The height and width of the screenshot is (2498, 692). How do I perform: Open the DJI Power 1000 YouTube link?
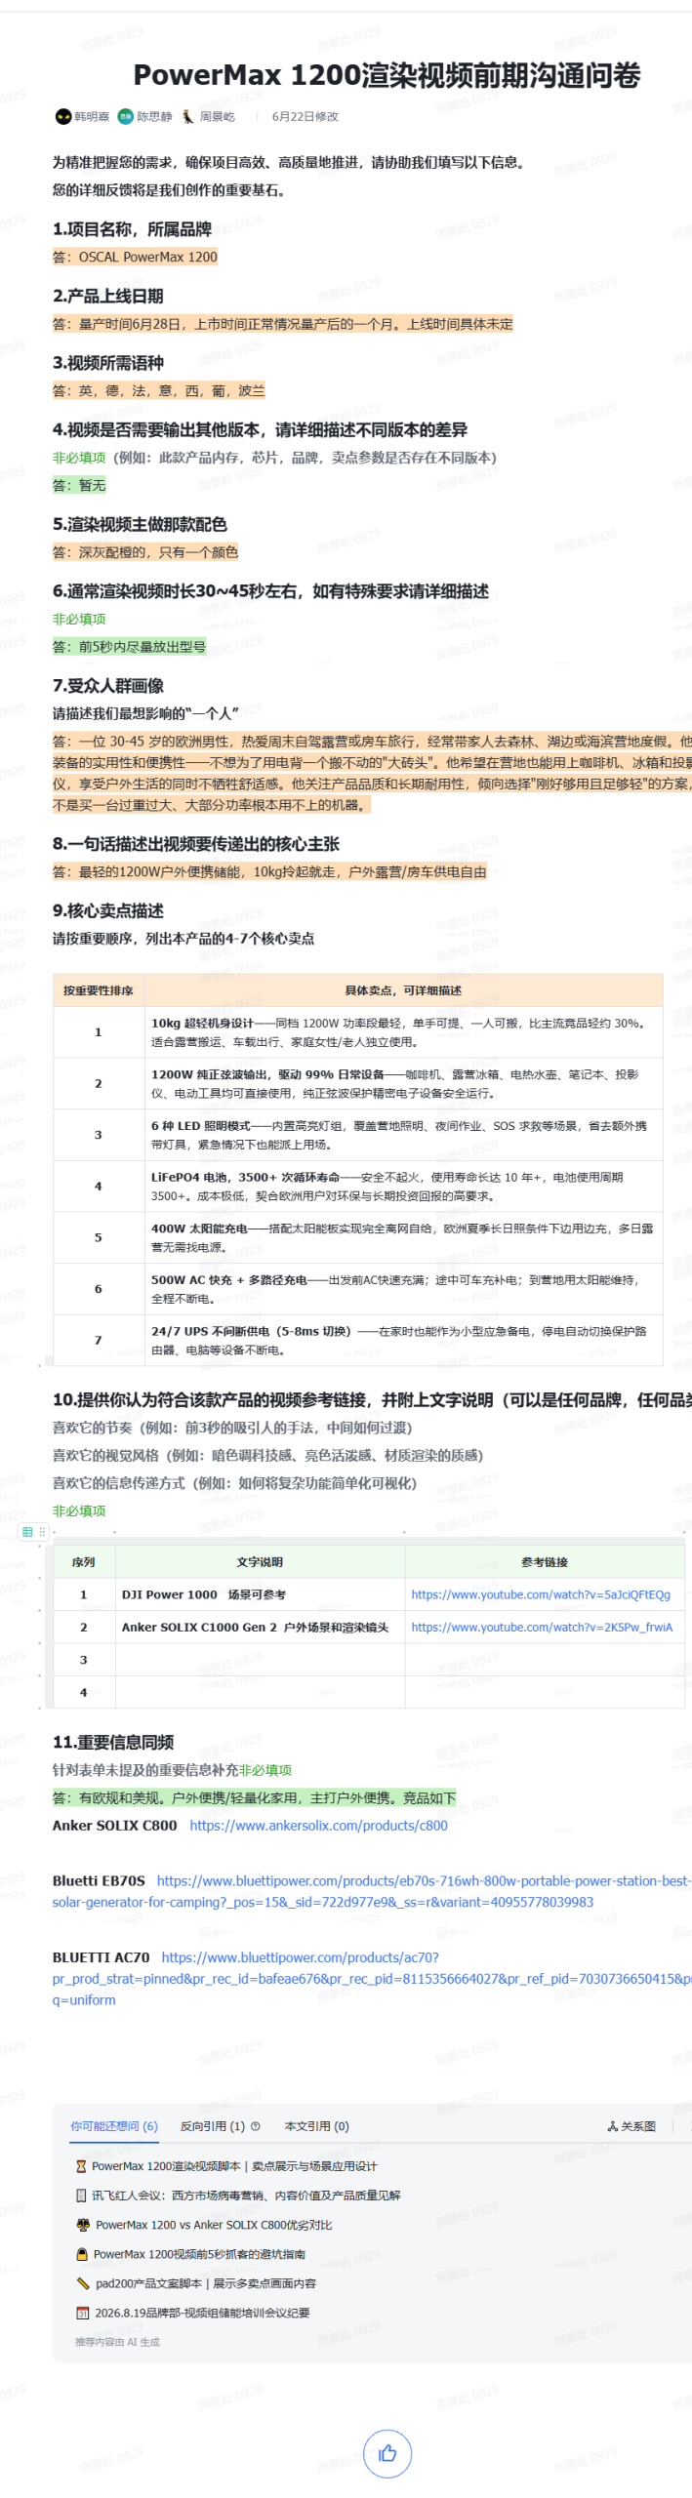(541, 1593)
